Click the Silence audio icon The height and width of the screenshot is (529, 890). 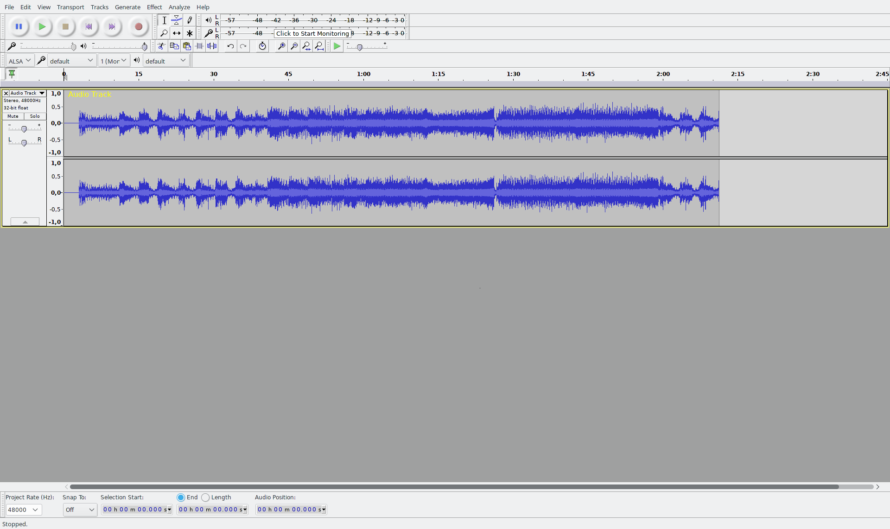tap(212, 46)
